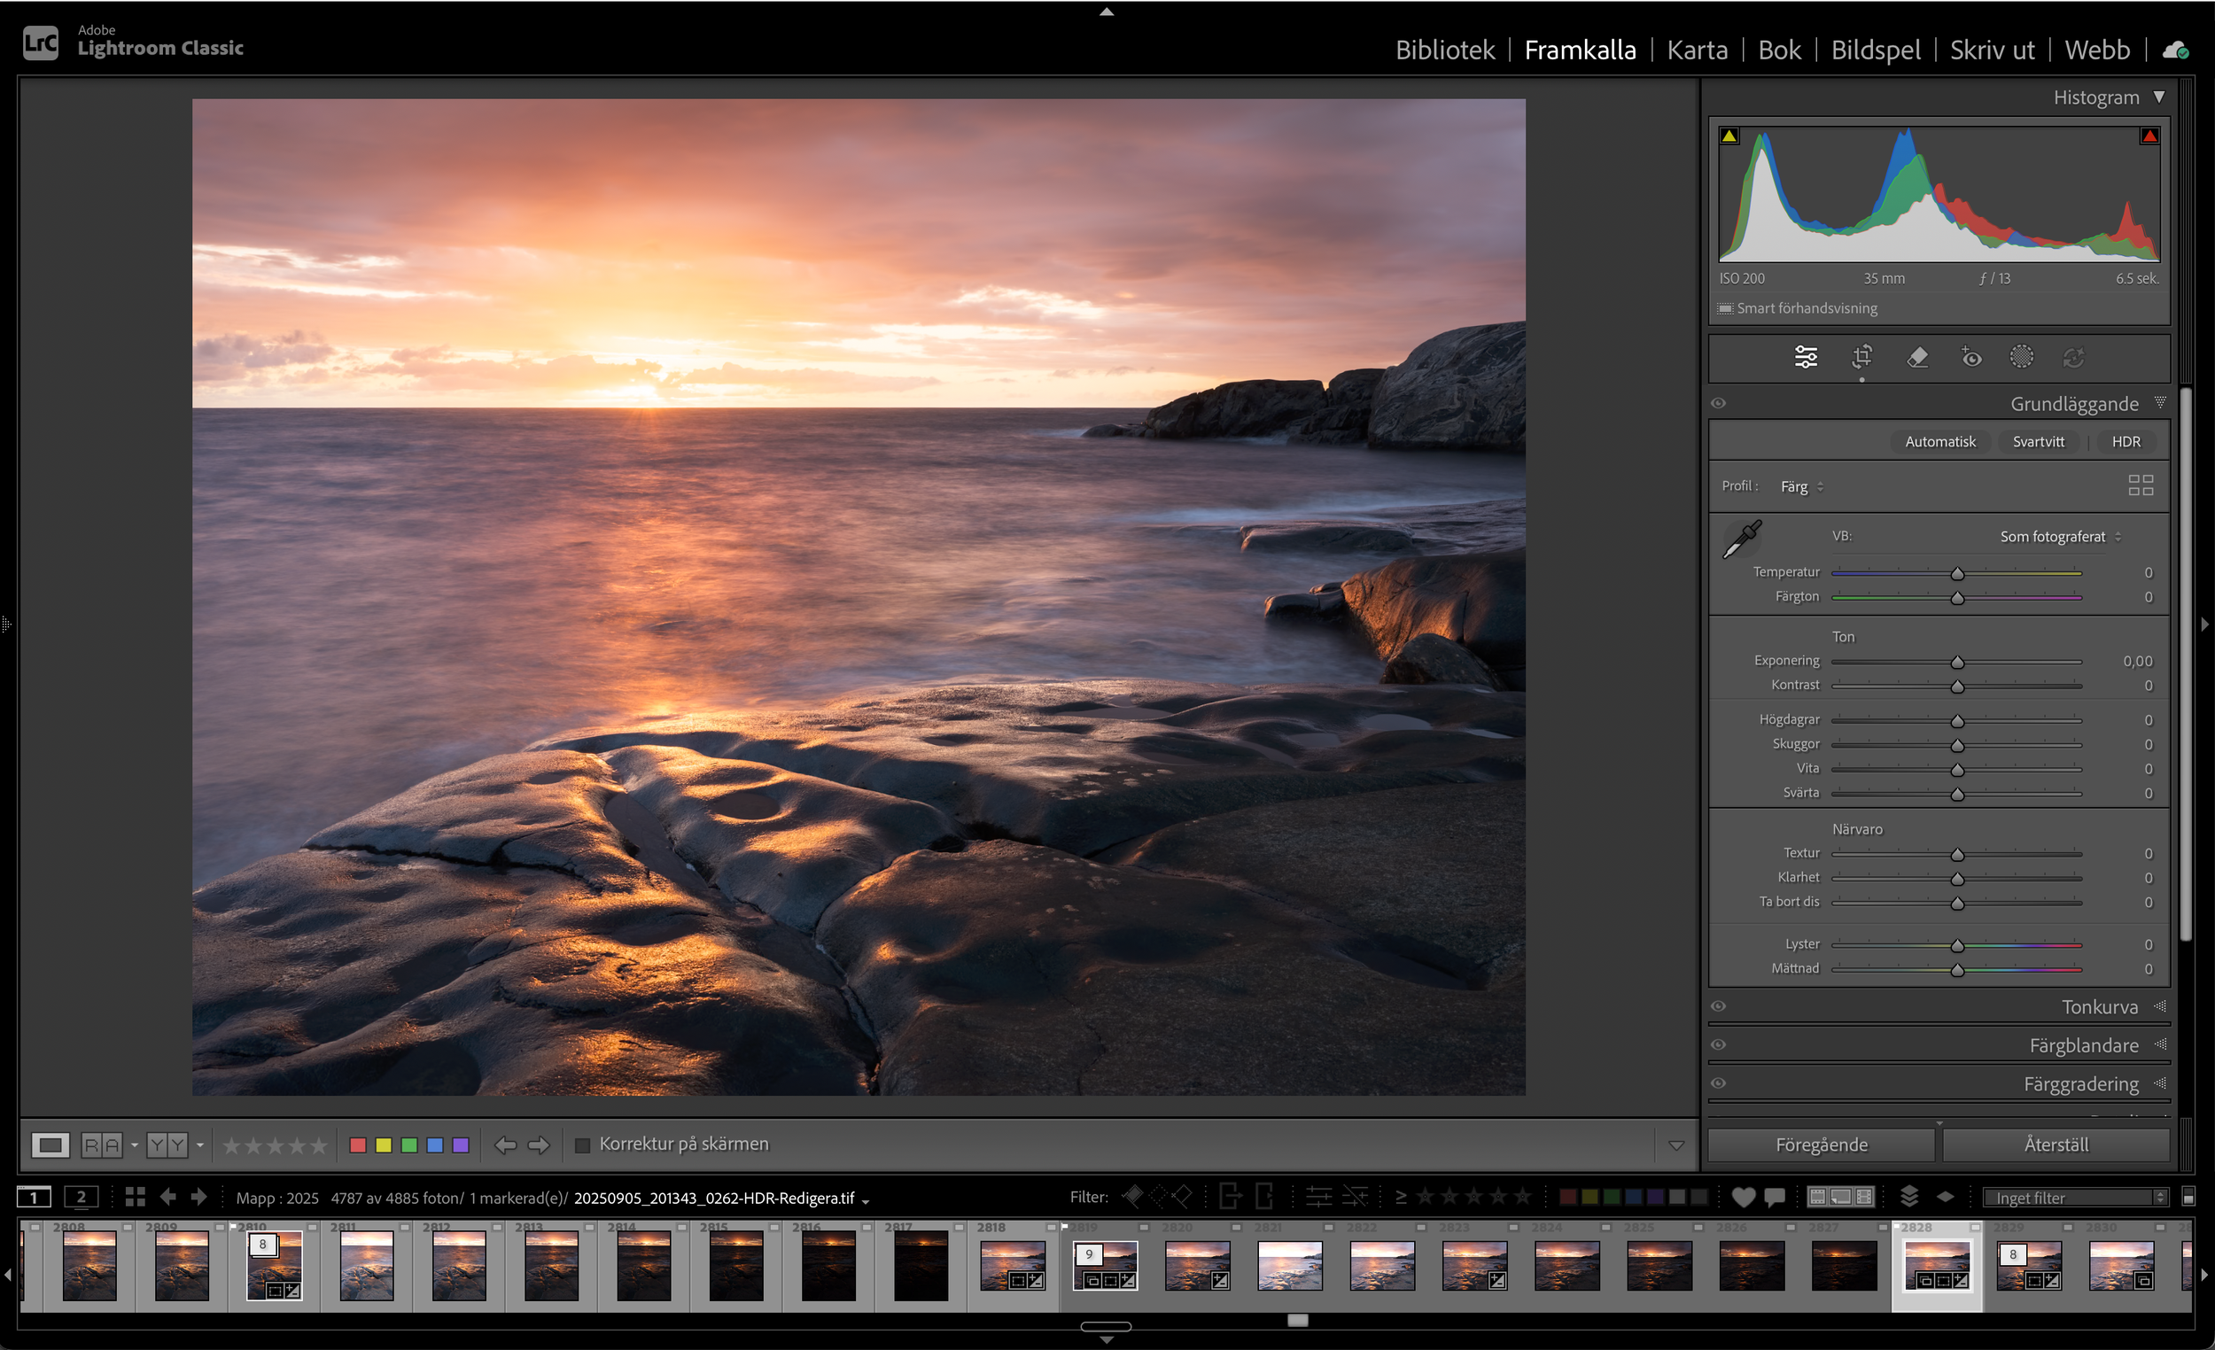The height and width of the screenshot is (1350, 2215).
Task: Click the Exponering slider handle
Action: (x=1957, y=663)
